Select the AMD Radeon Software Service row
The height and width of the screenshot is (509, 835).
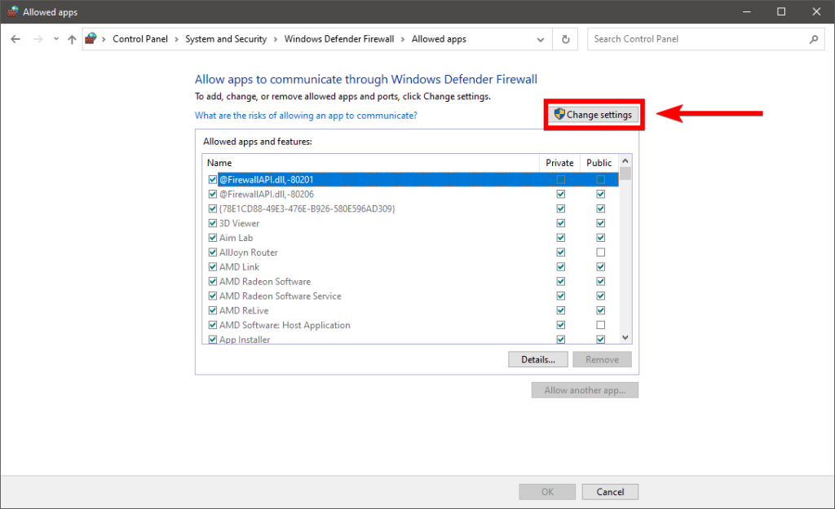[x=411, y=296]
